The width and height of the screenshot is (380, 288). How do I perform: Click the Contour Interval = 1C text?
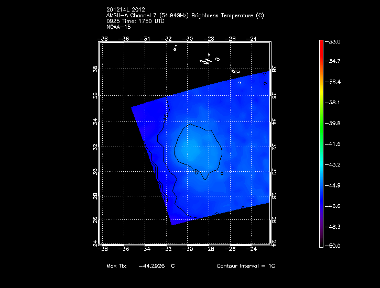246,266
